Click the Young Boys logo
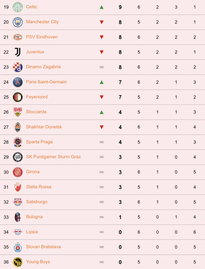Image resolution: width=205 pixels, height=269 pixels. coord(18,262)
